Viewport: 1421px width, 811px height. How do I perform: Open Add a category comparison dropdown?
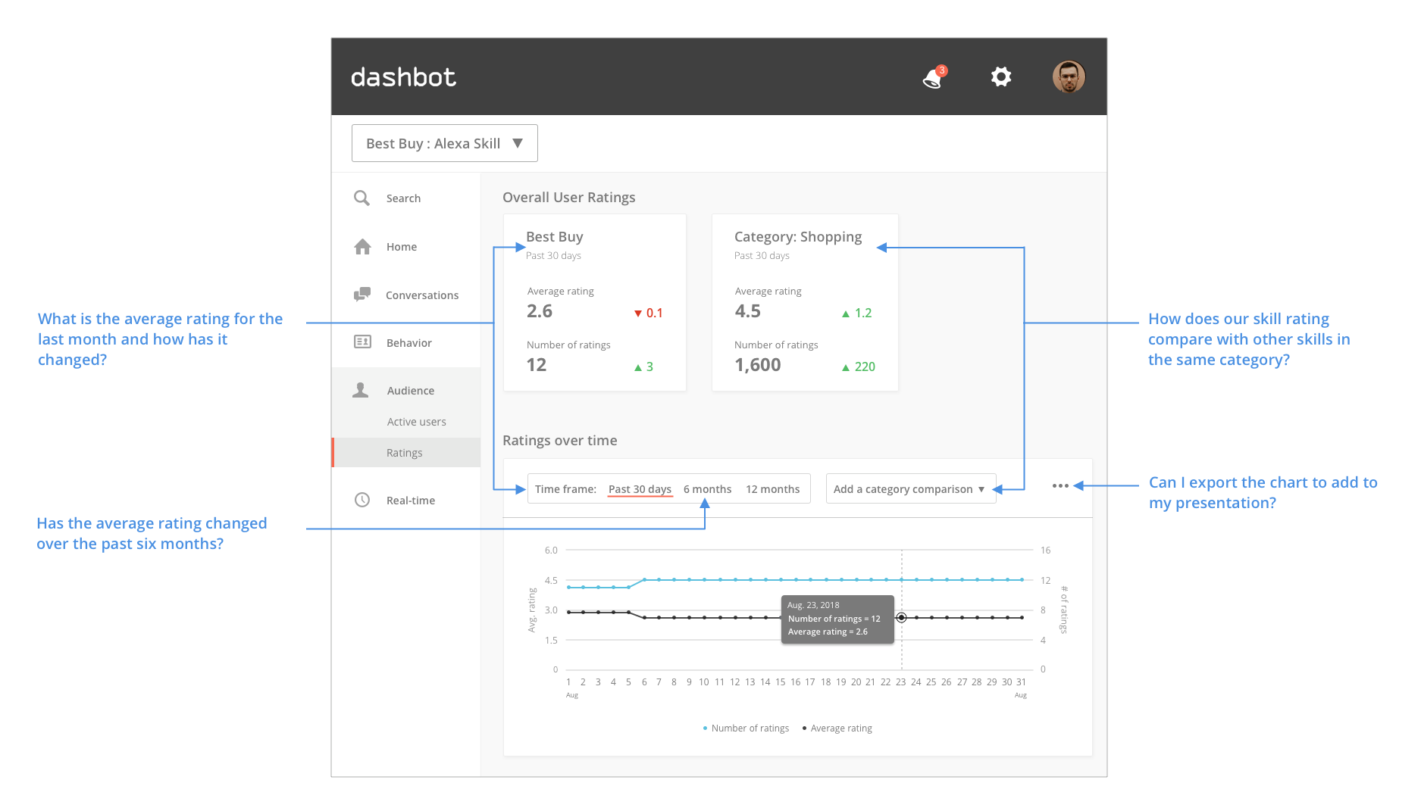(x=910, y=489)
